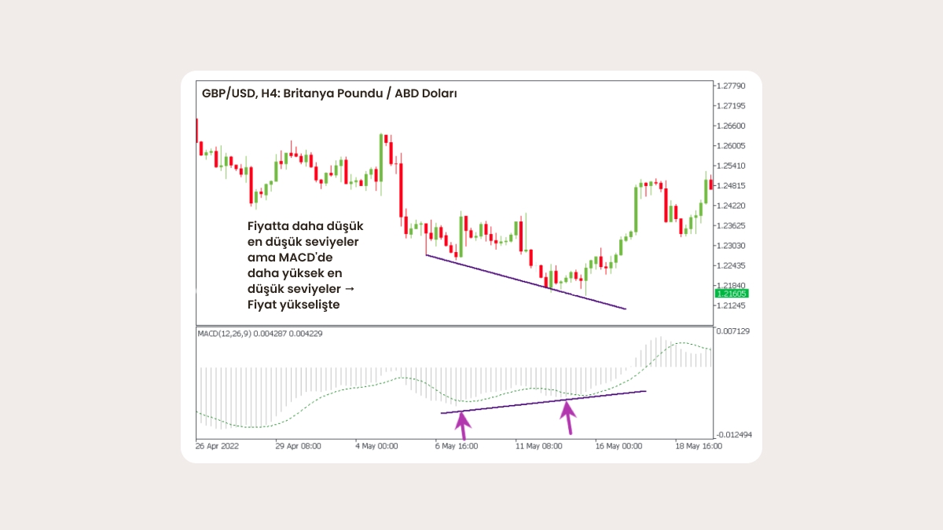The height and width of the screenshot is (530, 943).
Task: Click the 1.24815 price axis label
Action: point(732,185)
